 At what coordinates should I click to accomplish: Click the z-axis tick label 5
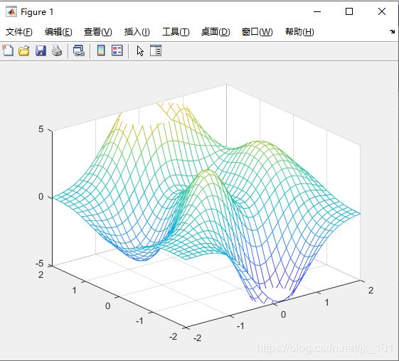41,129
